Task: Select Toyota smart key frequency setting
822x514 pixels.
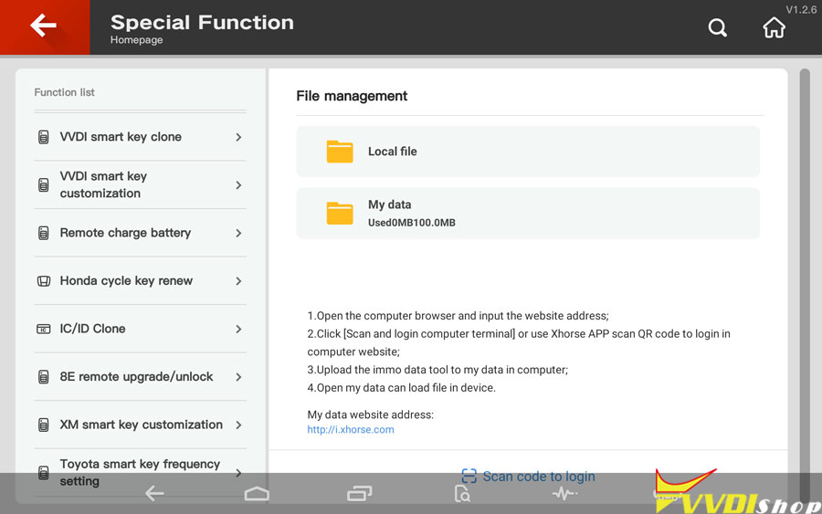Action: (x=141, y=473)
